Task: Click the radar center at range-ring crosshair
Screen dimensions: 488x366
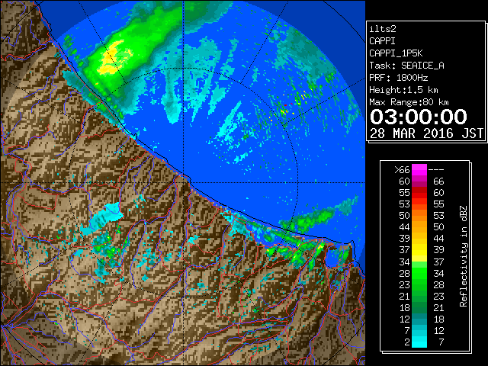Action: click(183, 183)
